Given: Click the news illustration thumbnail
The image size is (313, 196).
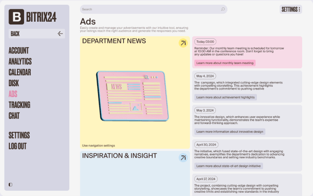Looking at the screenshot, I should [x=132, y=96].
